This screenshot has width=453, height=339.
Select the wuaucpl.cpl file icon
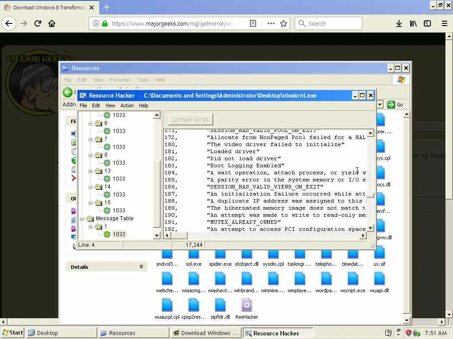[167, 305]
